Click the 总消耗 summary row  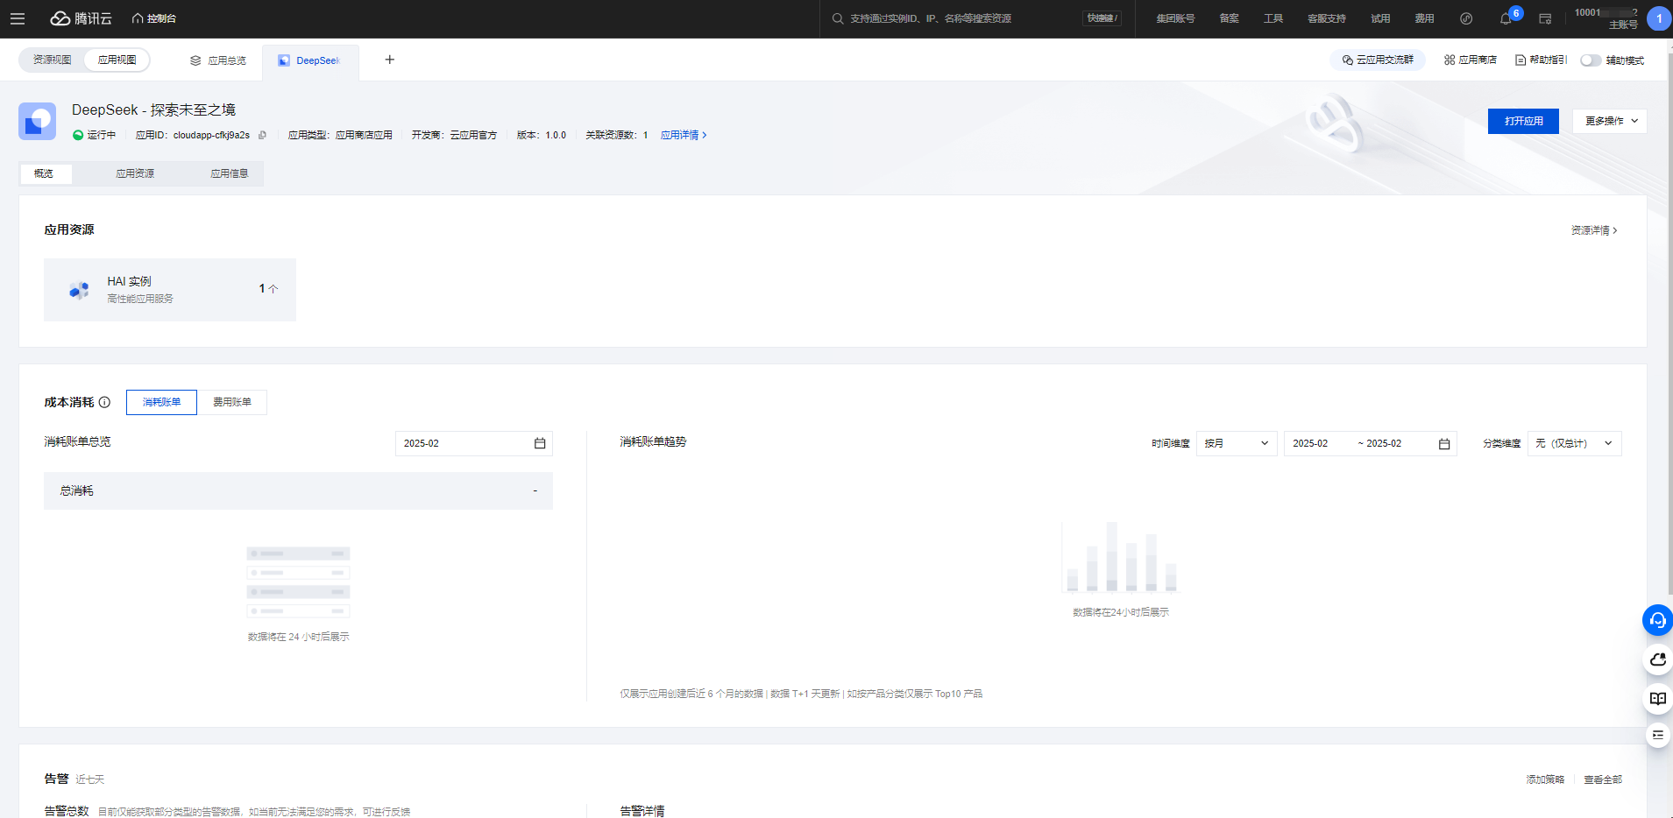[298, 490]
